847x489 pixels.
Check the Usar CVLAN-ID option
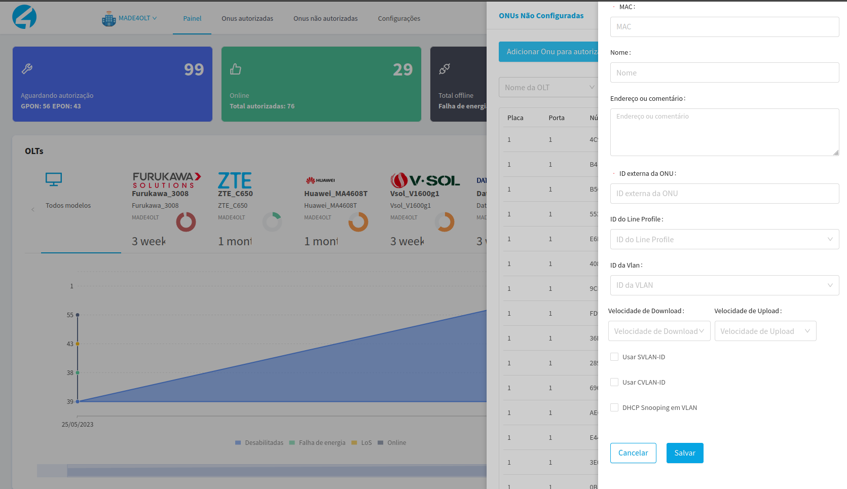(614, 382)
